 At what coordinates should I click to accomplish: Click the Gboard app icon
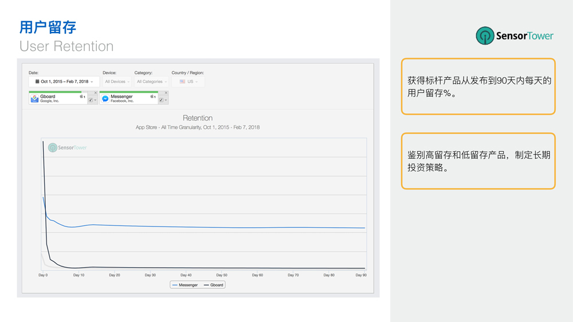(x=34, y=98)
